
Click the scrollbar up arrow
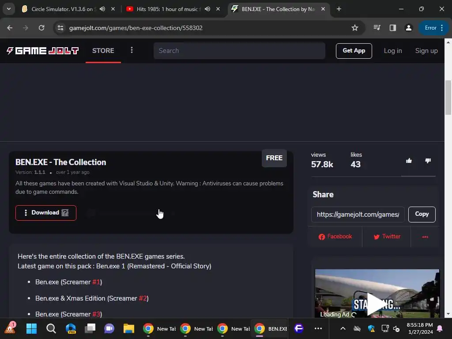[448, 42]
